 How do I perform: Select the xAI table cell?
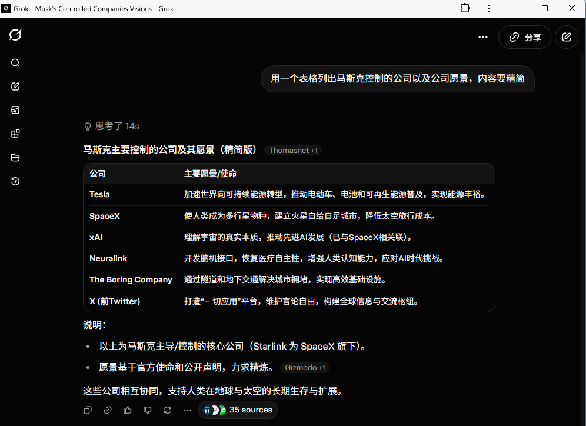96,237
